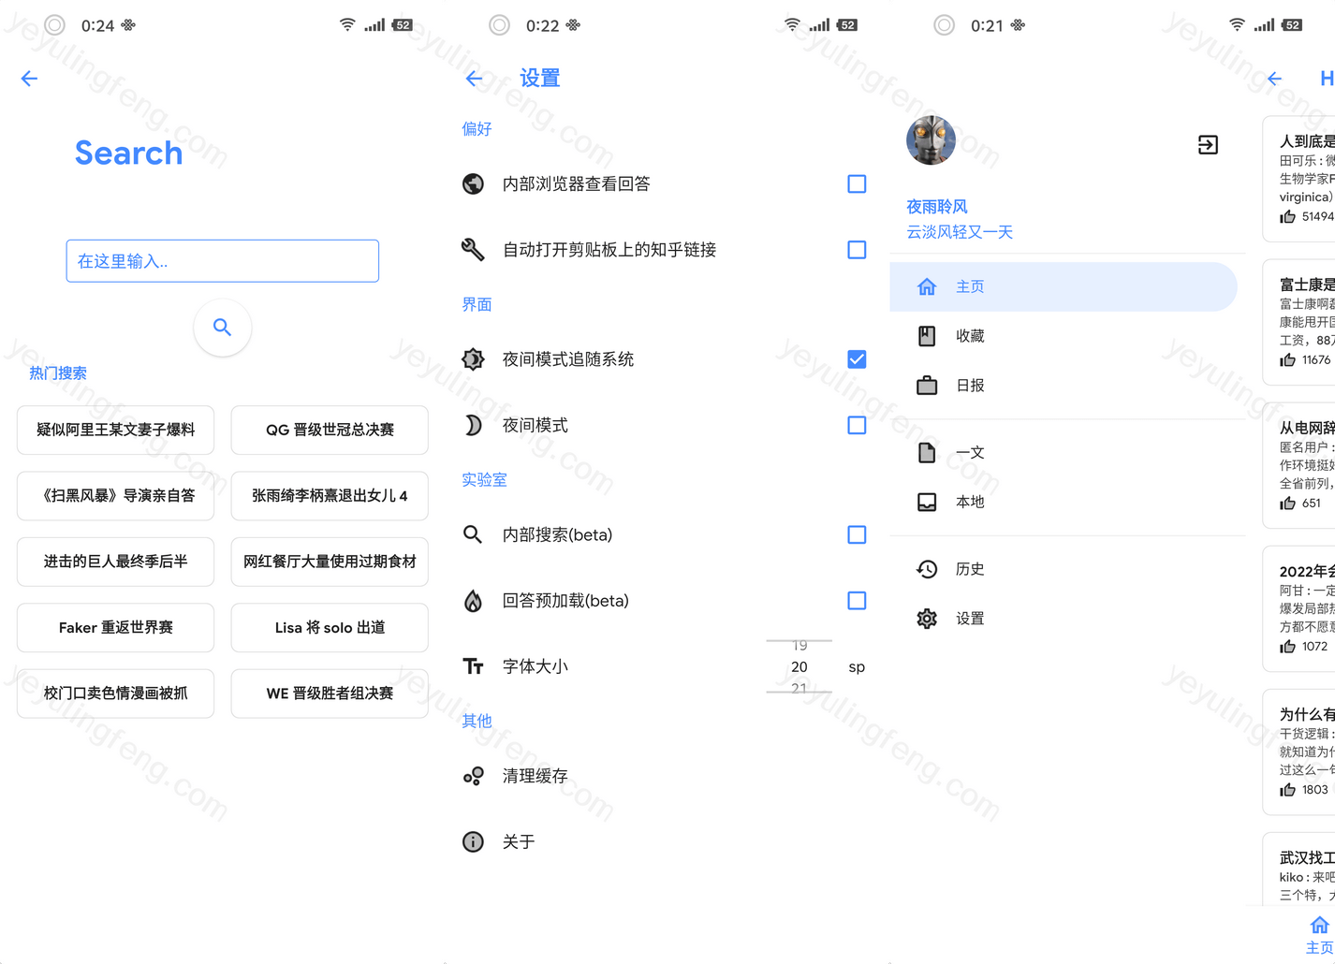Select font size 19 in picker

click(799, 646)
